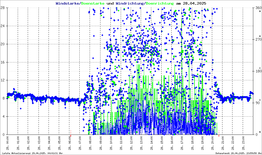Click the 'Windstarke' title word

pos(67,3)
